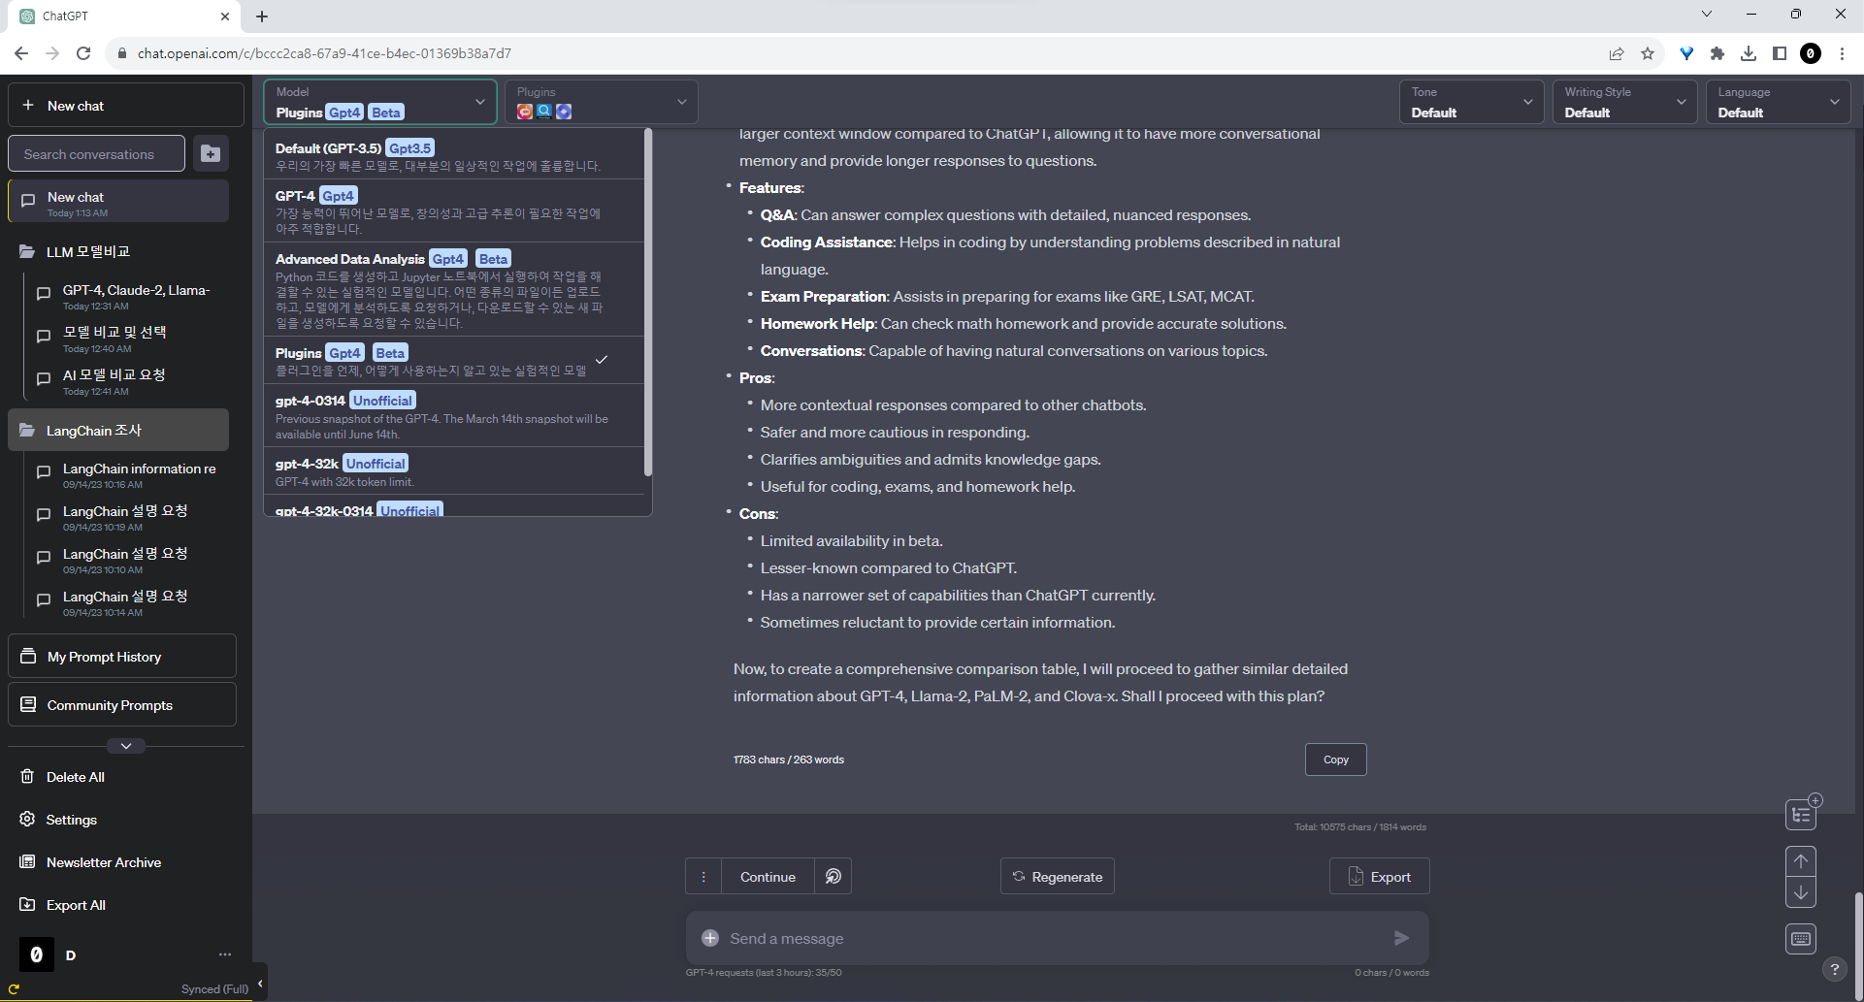Select the GPT-4 model option
The height and width of the screenshot is (1002, 1864).
454,210
